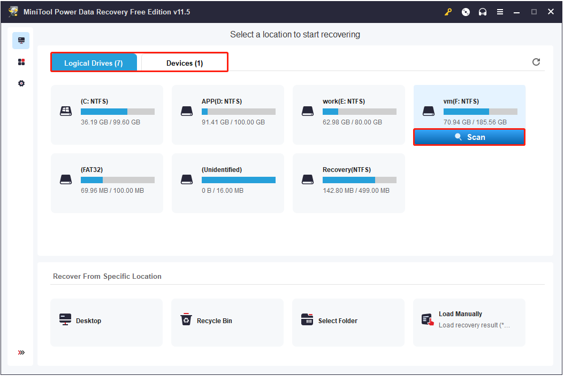
Task: Click the Recovery(NTFS) usage bar
Action: pos(360,180)
